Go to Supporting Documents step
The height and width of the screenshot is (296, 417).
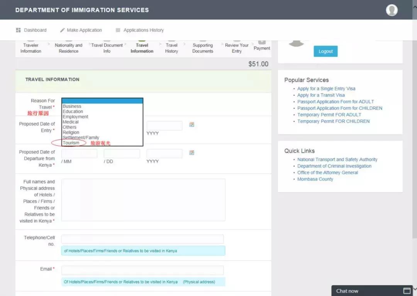203,48
